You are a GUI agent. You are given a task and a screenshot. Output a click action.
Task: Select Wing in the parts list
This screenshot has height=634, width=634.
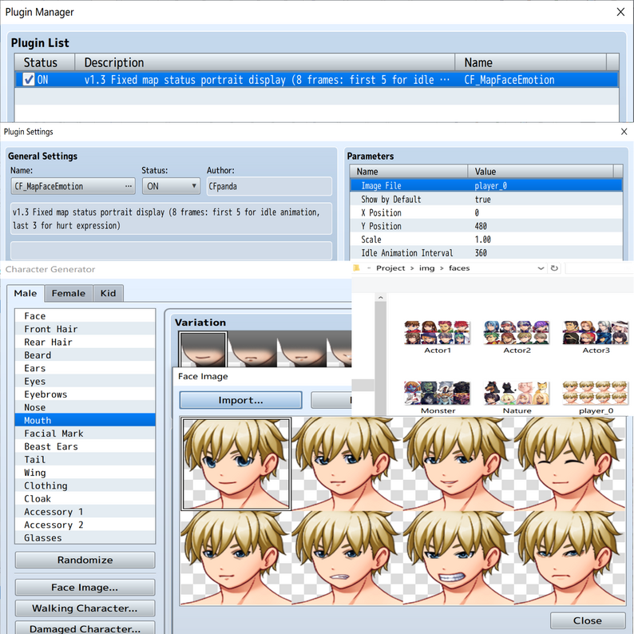point(85,473)
